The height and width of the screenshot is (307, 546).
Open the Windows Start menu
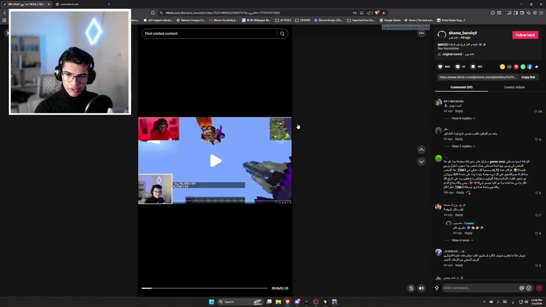coord(212,302)
